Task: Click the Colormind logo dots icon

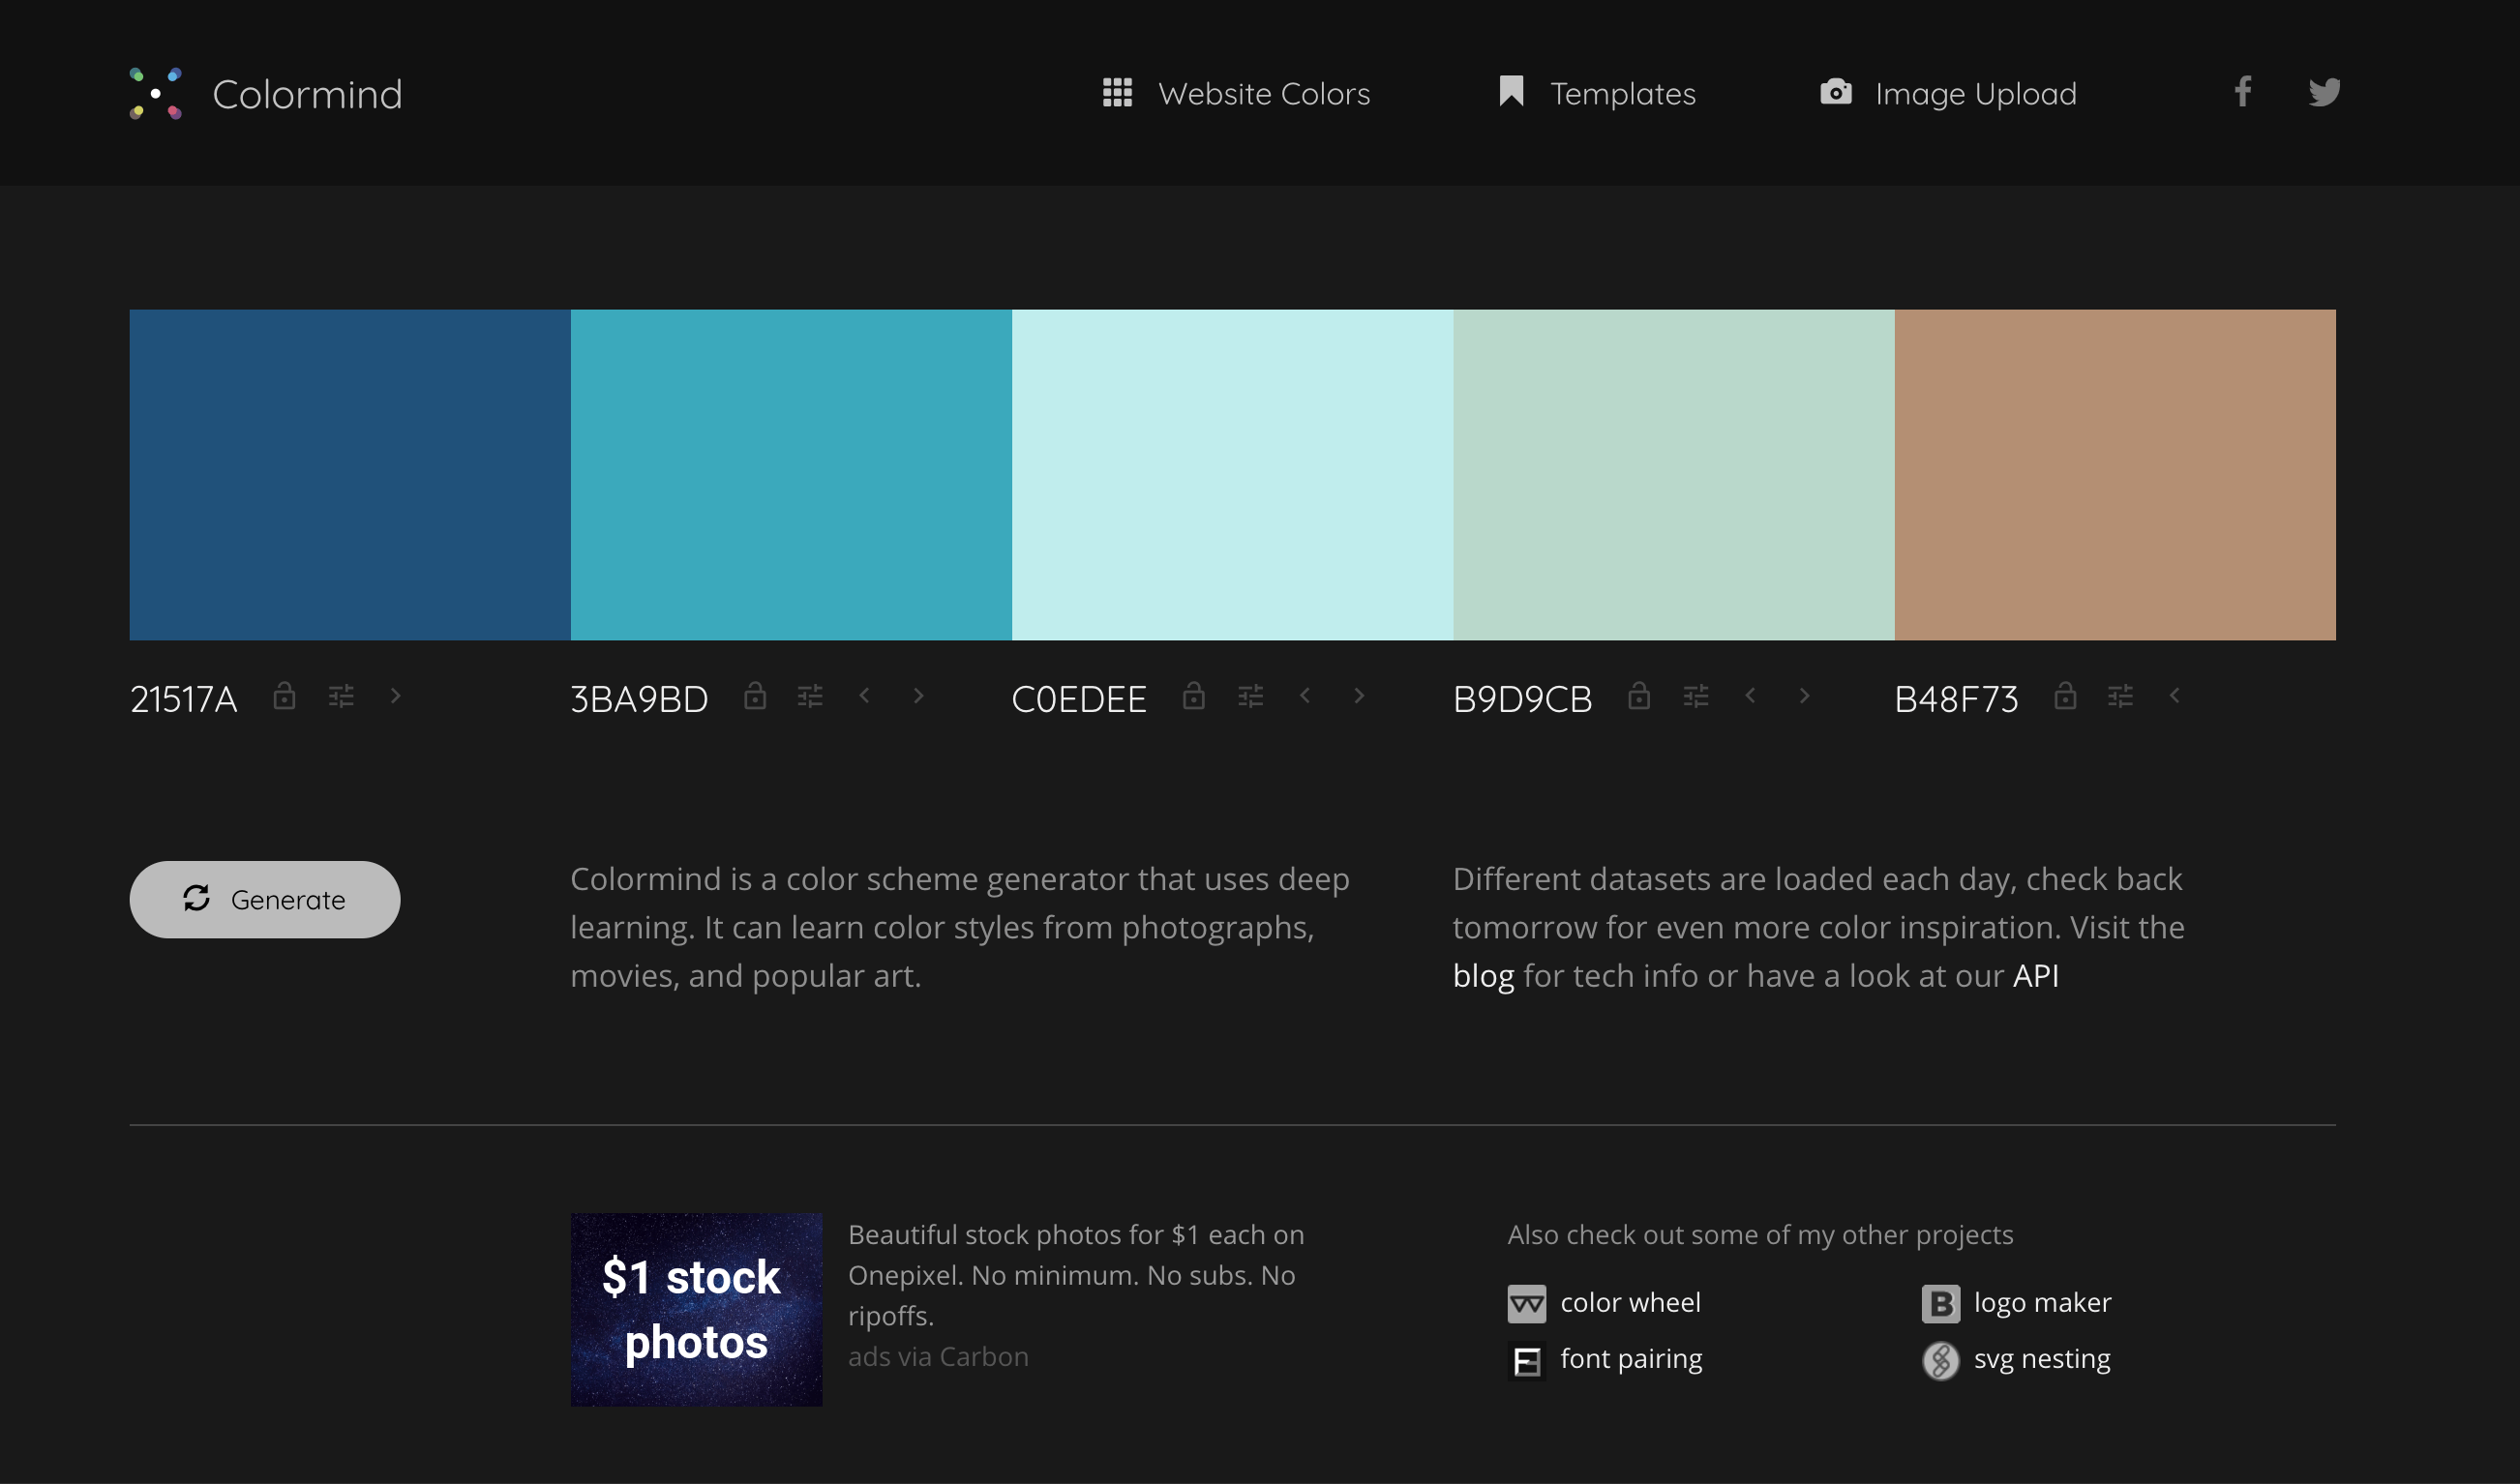Action: tap(156, 94)
